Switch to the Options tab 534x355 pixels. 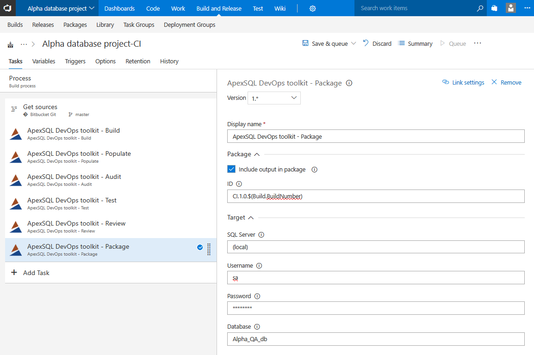(x=105, y=61)
